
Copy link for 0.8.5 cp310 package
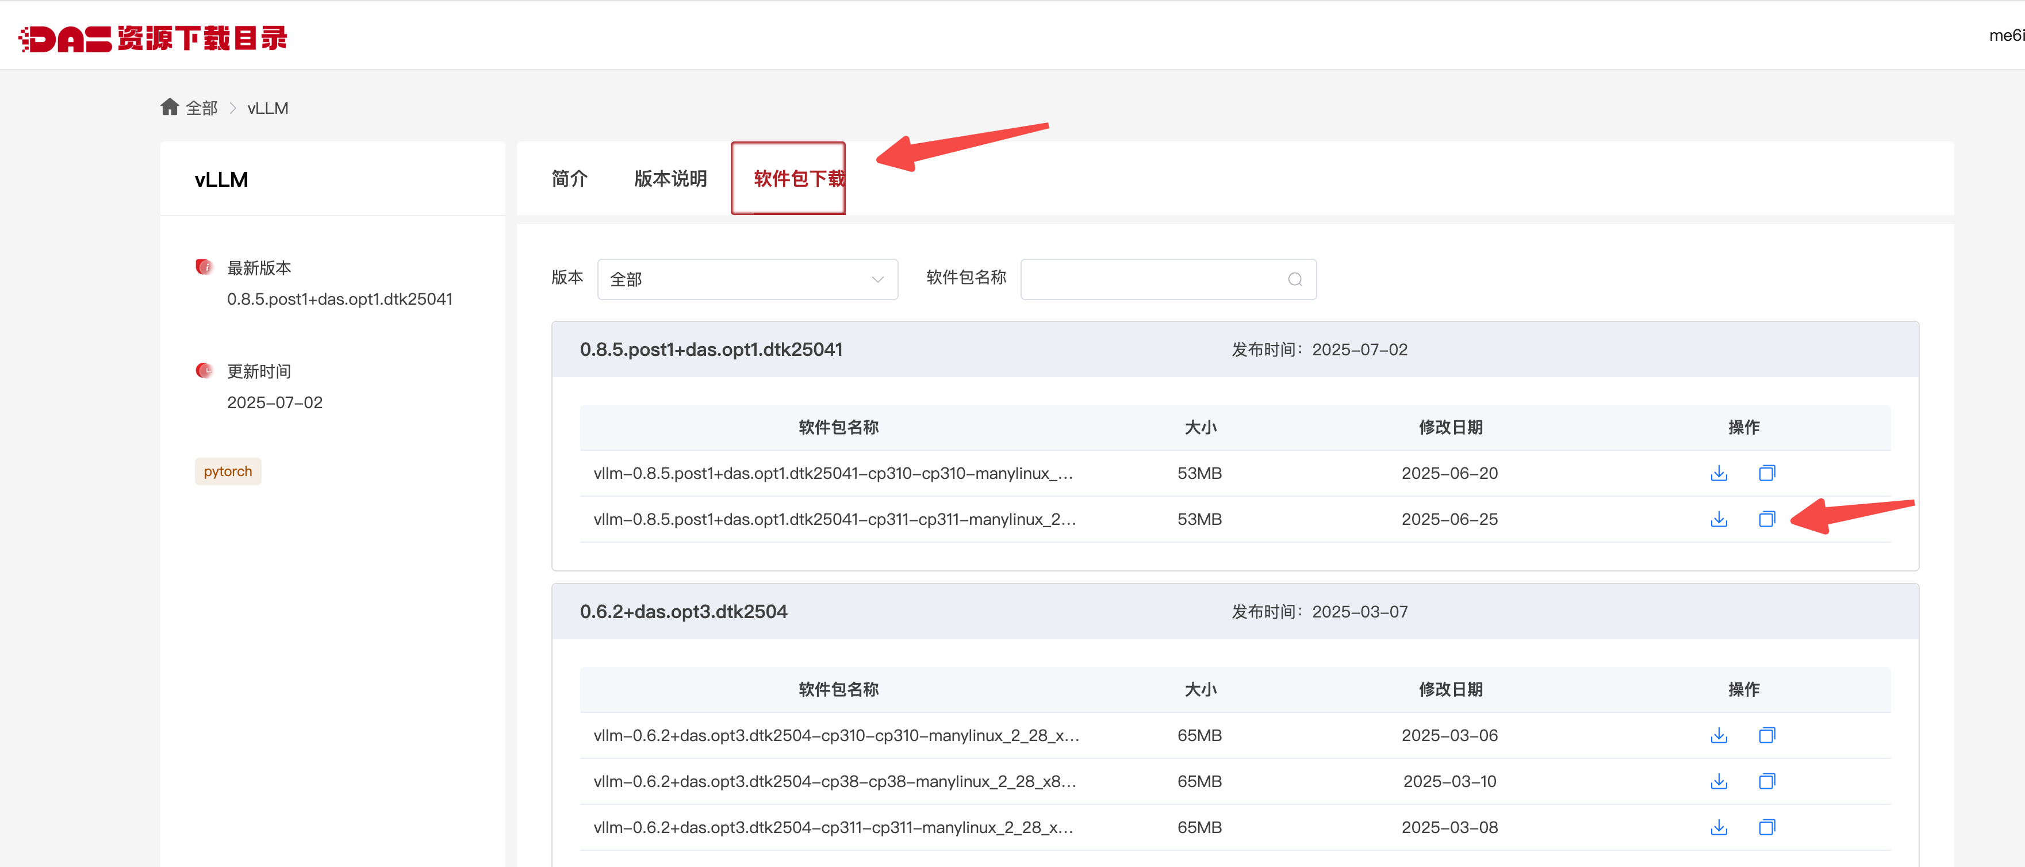tap(1766, 473)
